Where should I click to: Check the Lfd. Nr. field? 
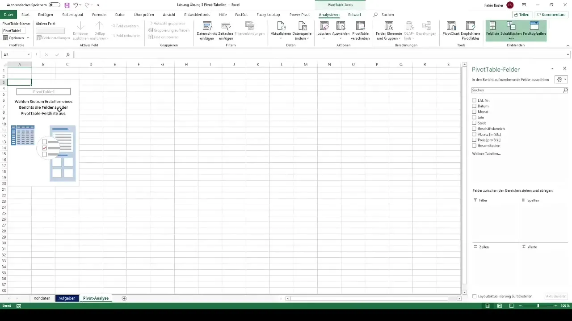475,100
